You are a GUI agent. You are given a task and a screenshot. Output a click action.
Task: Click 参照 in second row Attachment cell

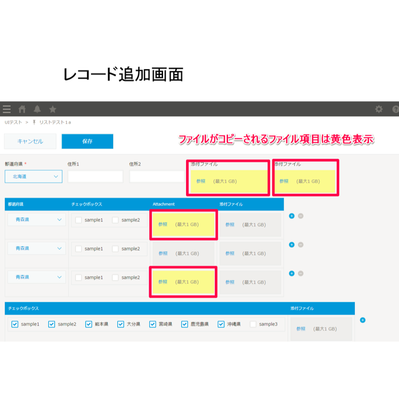point(163,253)
